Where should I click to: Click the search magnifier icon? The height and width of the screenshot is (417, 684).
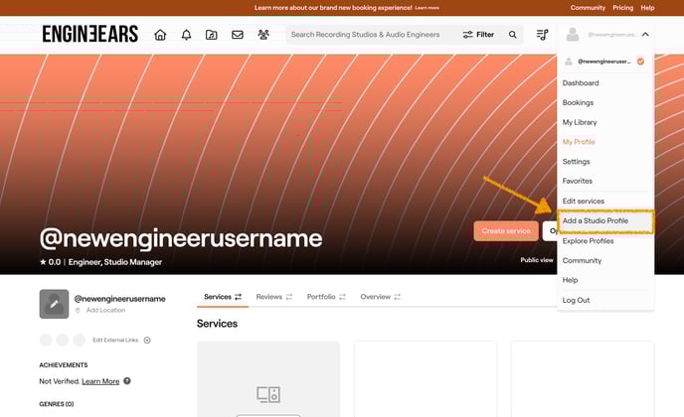click(513, 35)
